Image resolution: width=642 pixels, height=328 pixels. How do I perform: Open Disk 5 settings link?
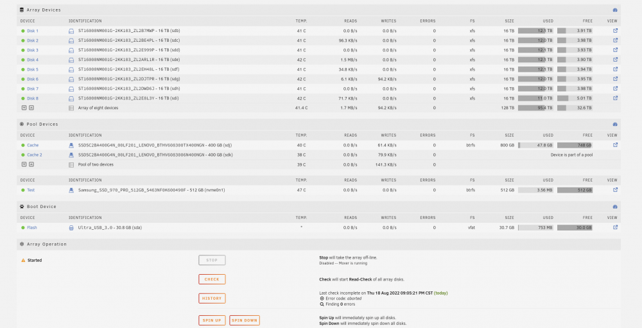coord(33,69)
